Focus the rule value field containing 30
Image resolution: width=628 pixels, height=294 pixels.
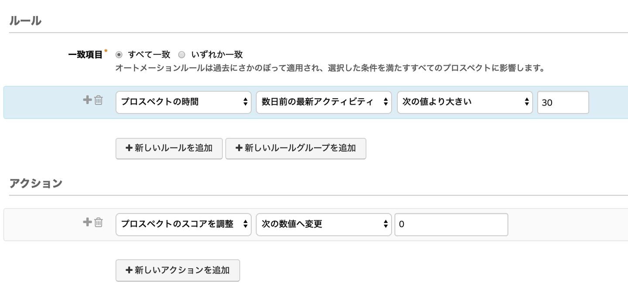click(563, 103)
